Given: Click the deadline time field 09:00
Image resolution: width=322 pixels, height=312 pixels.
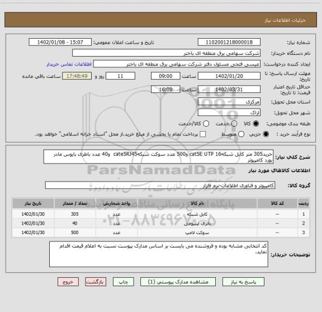Looking at the screenshot, I should (165, 76).
